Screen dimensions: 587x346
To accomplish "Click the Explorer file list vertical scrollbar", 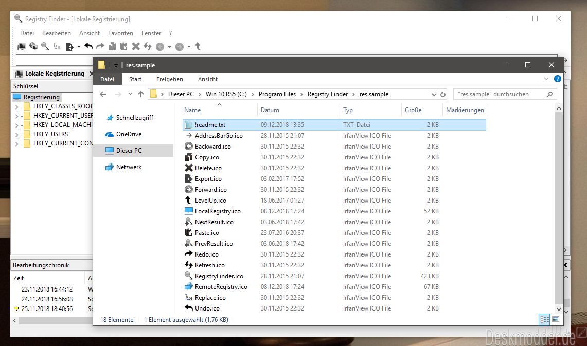I will (559, 208).
